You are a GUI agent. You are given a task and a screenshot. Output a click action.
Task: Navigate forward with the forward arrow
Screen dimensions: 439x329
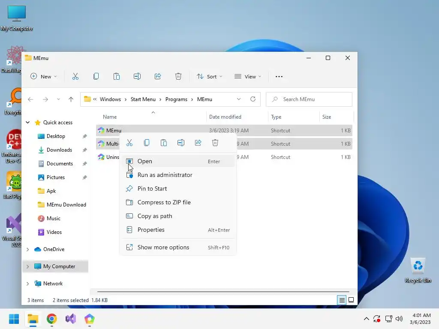(x=45, y=99)
